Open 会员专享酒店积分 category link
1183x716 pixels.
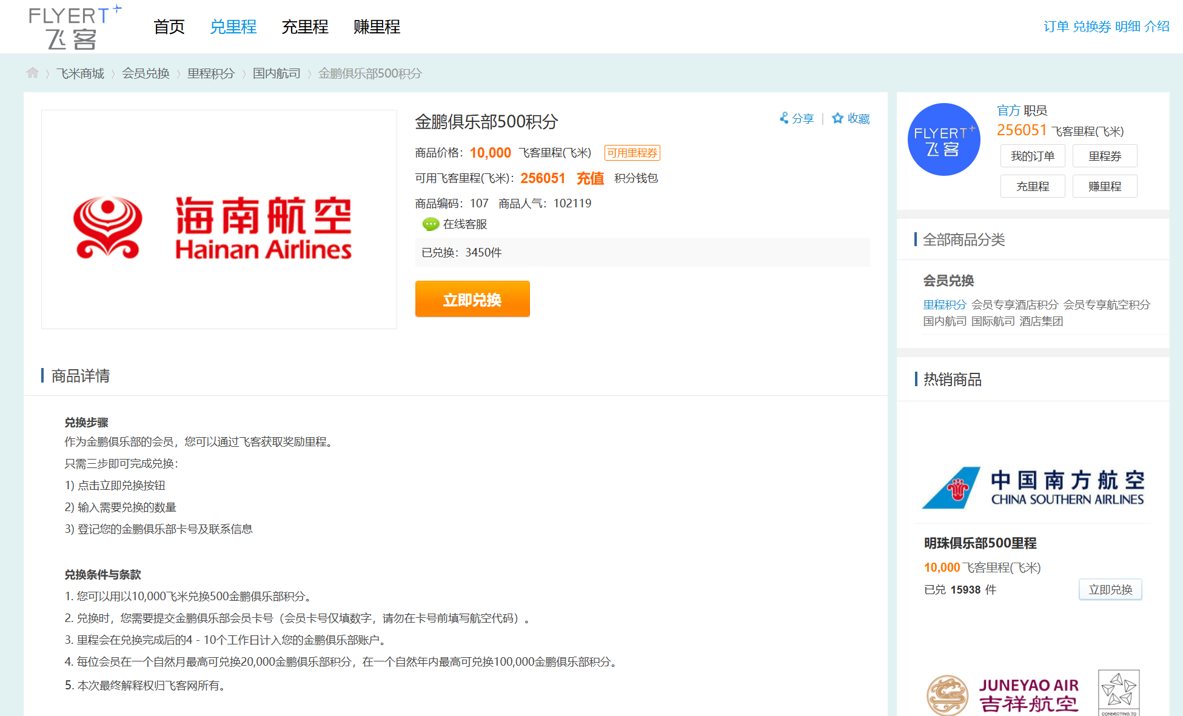click(1014, 304)
